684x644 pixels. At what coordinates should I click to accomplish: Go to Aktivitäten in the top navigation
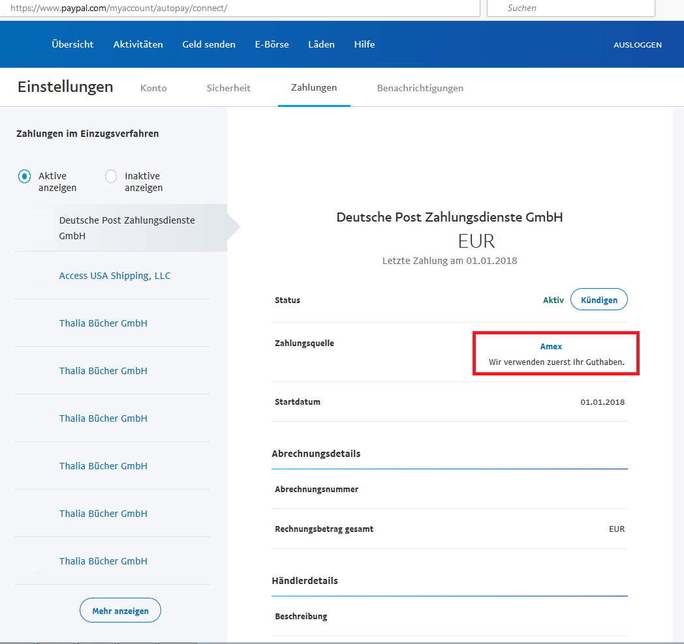pyautogui.click(x=138, y=44)
